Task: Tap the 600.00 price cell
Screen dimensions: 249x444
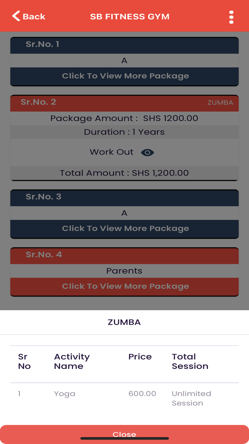Action: click(x=142, y=394)
